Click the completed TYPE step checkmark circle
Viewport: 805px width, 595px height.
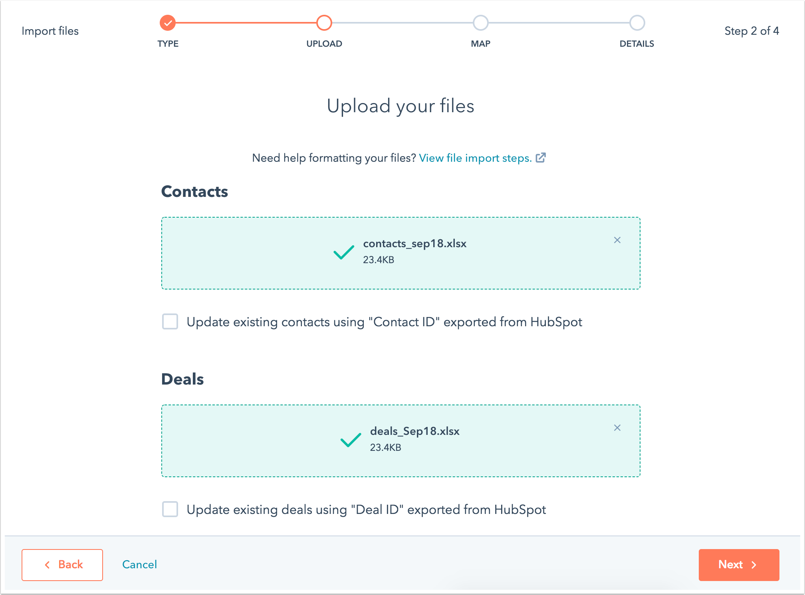tap(168, 23)
